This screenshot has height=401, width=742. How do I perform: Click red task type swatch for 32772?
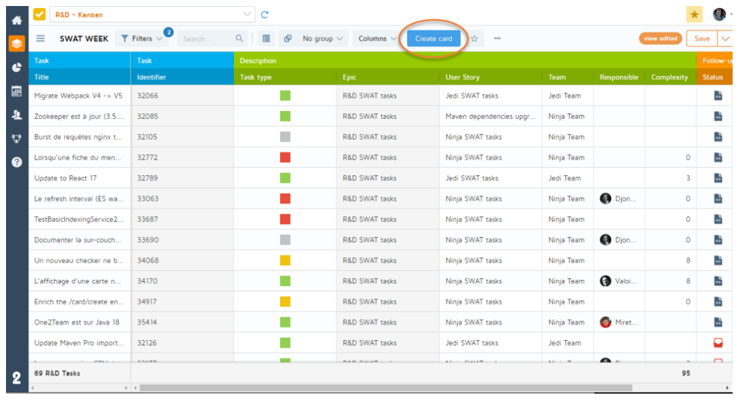pos(285,158)
